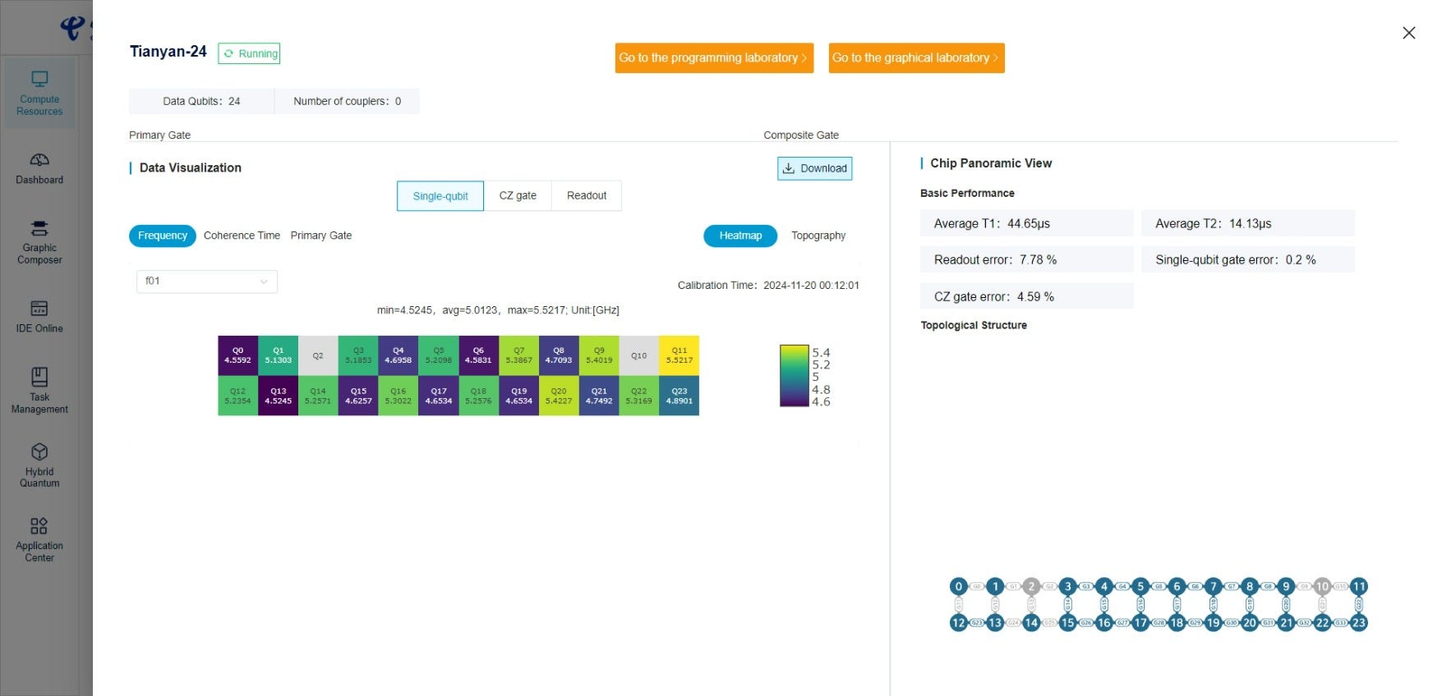1442x696 pixels.
Task: Click heatmap cell Q23 4.8901
Action: pos(680,396)
